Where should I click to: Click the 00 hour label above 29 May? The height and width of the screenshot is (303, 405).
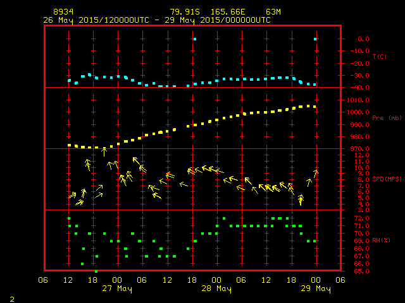coord(316,280)
